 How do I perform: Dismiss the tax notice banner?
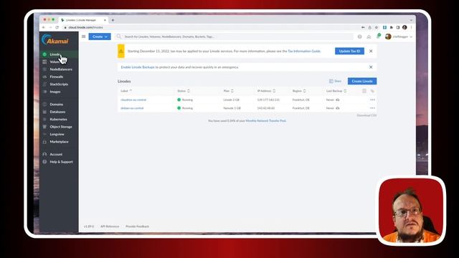tap(371, 51)
